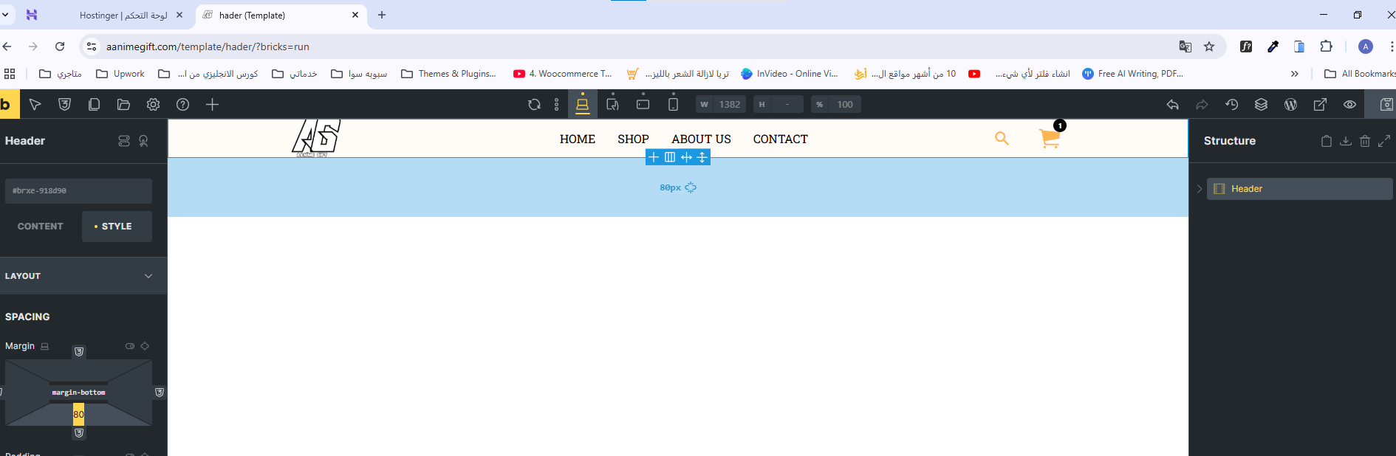Expand all items via Structure arrows icon
Viewport: 1396px width, 456px height.
coord(1384,141)
